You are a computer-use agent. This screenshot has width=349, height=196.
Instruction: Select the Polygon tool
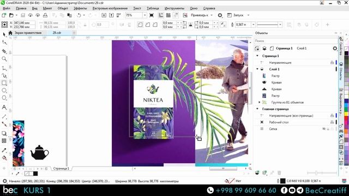4,98
